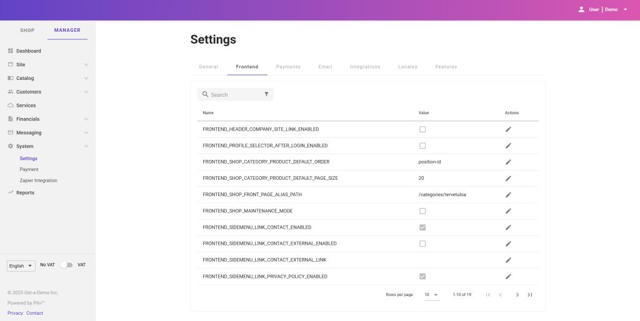Click edit pencil for FRONTEND_SHOP_FRONT_PAGE_ALIAS_PATH
The image size is (640, 321).
click(x=508, y=195)
